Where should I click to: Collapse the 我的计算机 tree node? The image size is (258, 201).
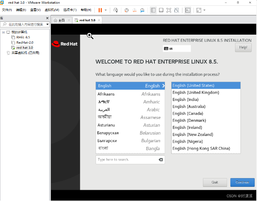3,32
